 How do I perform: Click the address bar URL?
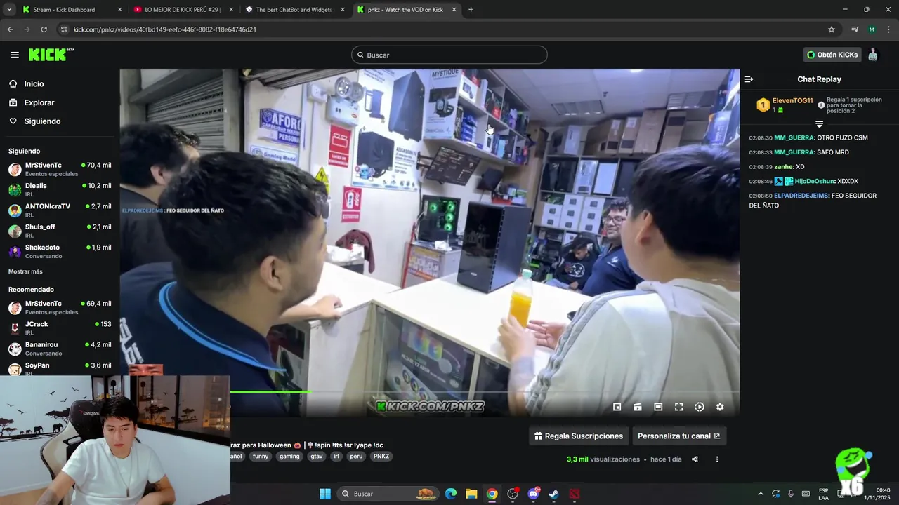coord(165,29)
